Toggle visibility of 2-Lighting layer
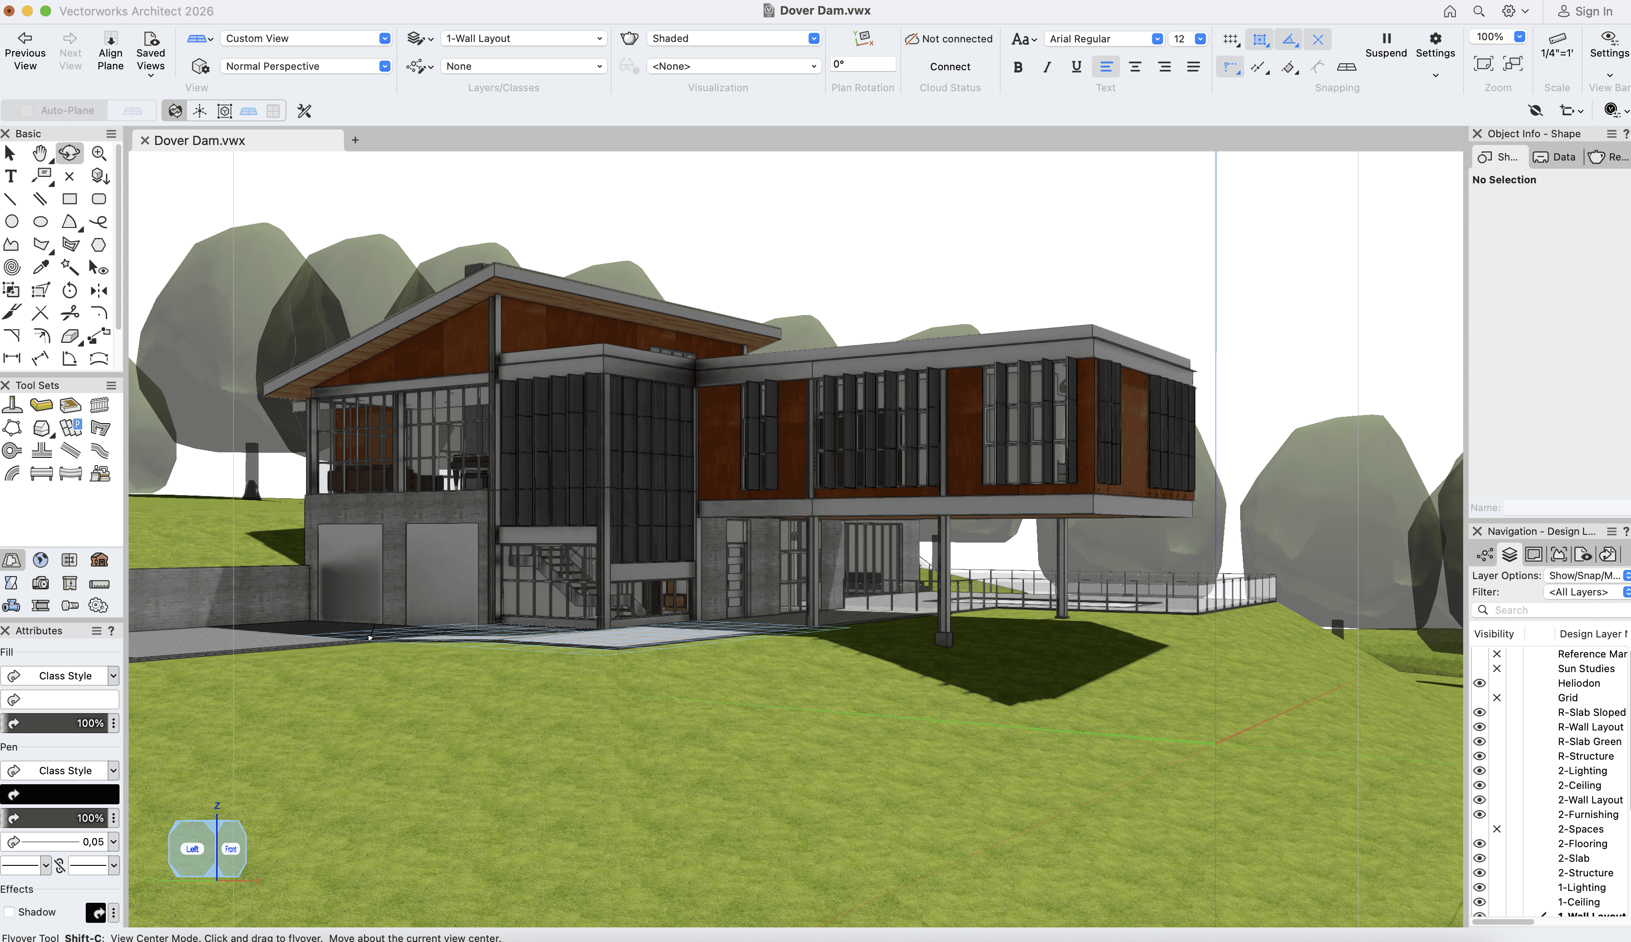 pyautogui.click(x=1479, y=771)
